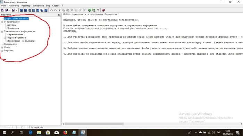Click the green info icon in toolbar
This screenshot has width=243, height=136.
pyautogui.click(x=90, y=10)
